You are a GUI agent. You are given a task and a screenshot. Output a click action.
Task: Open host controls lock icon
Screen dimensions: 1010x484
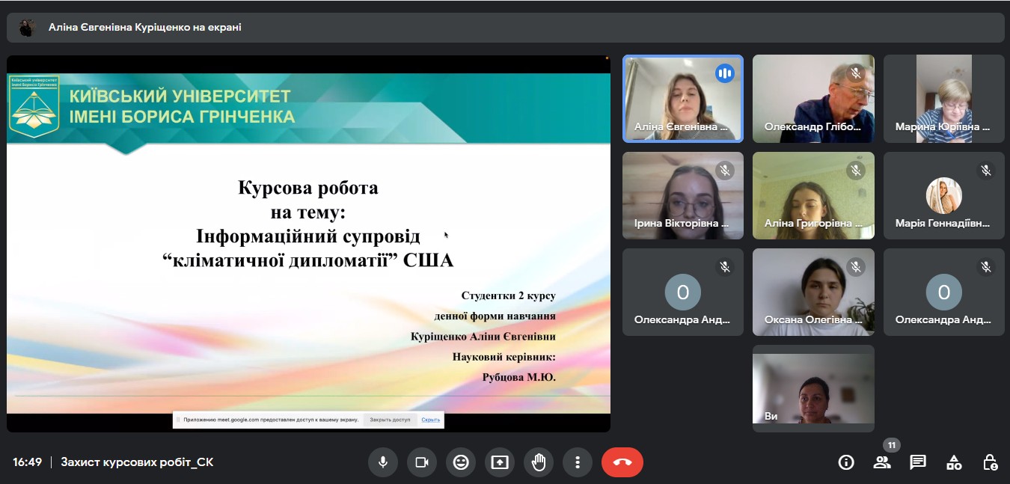(x=990, y=462)
